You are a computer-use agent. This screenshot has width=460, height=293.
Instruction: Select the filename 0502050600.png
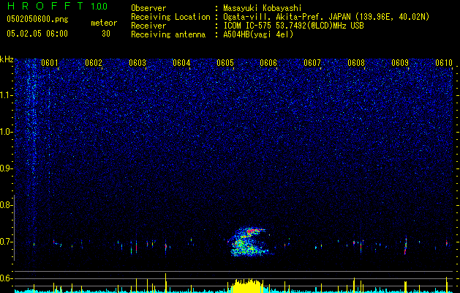click(37, 20)
